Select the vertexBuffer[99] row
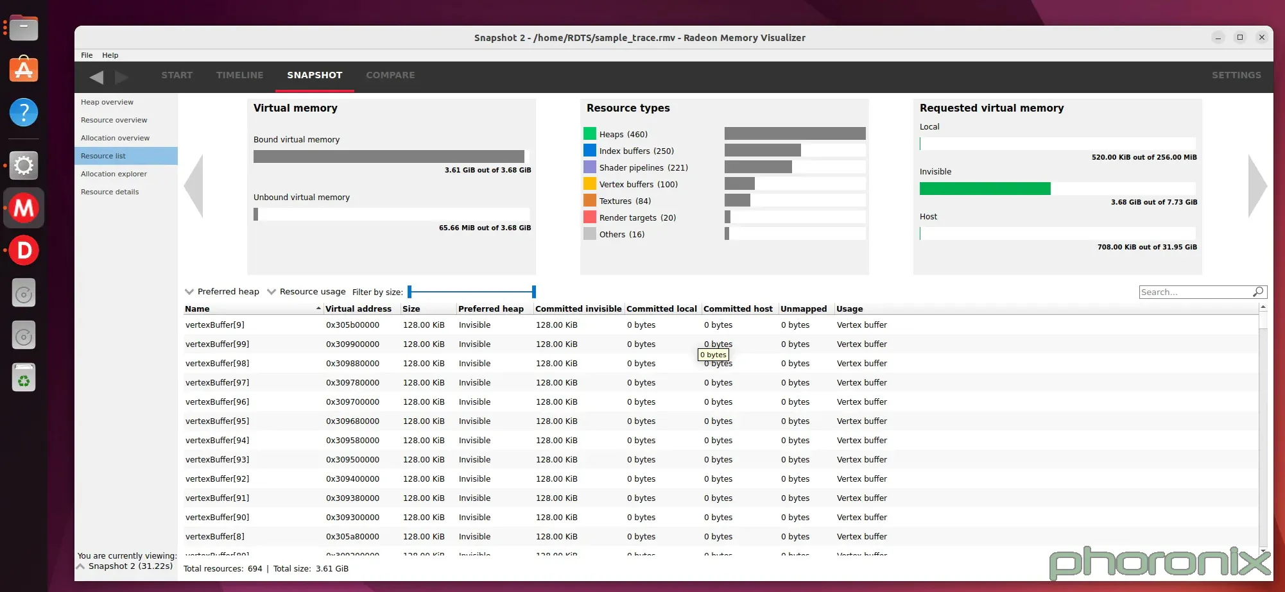1285x592 pixels. (720, 344)
